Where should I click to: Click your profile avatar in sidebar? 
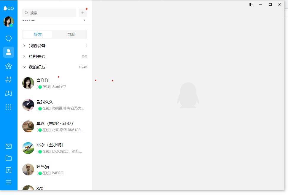[9, 21]
